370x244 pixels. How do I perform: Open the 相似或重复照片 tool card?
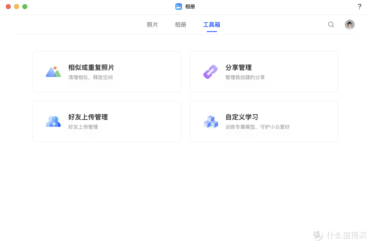pyautogui.click(x=107, y=72)
